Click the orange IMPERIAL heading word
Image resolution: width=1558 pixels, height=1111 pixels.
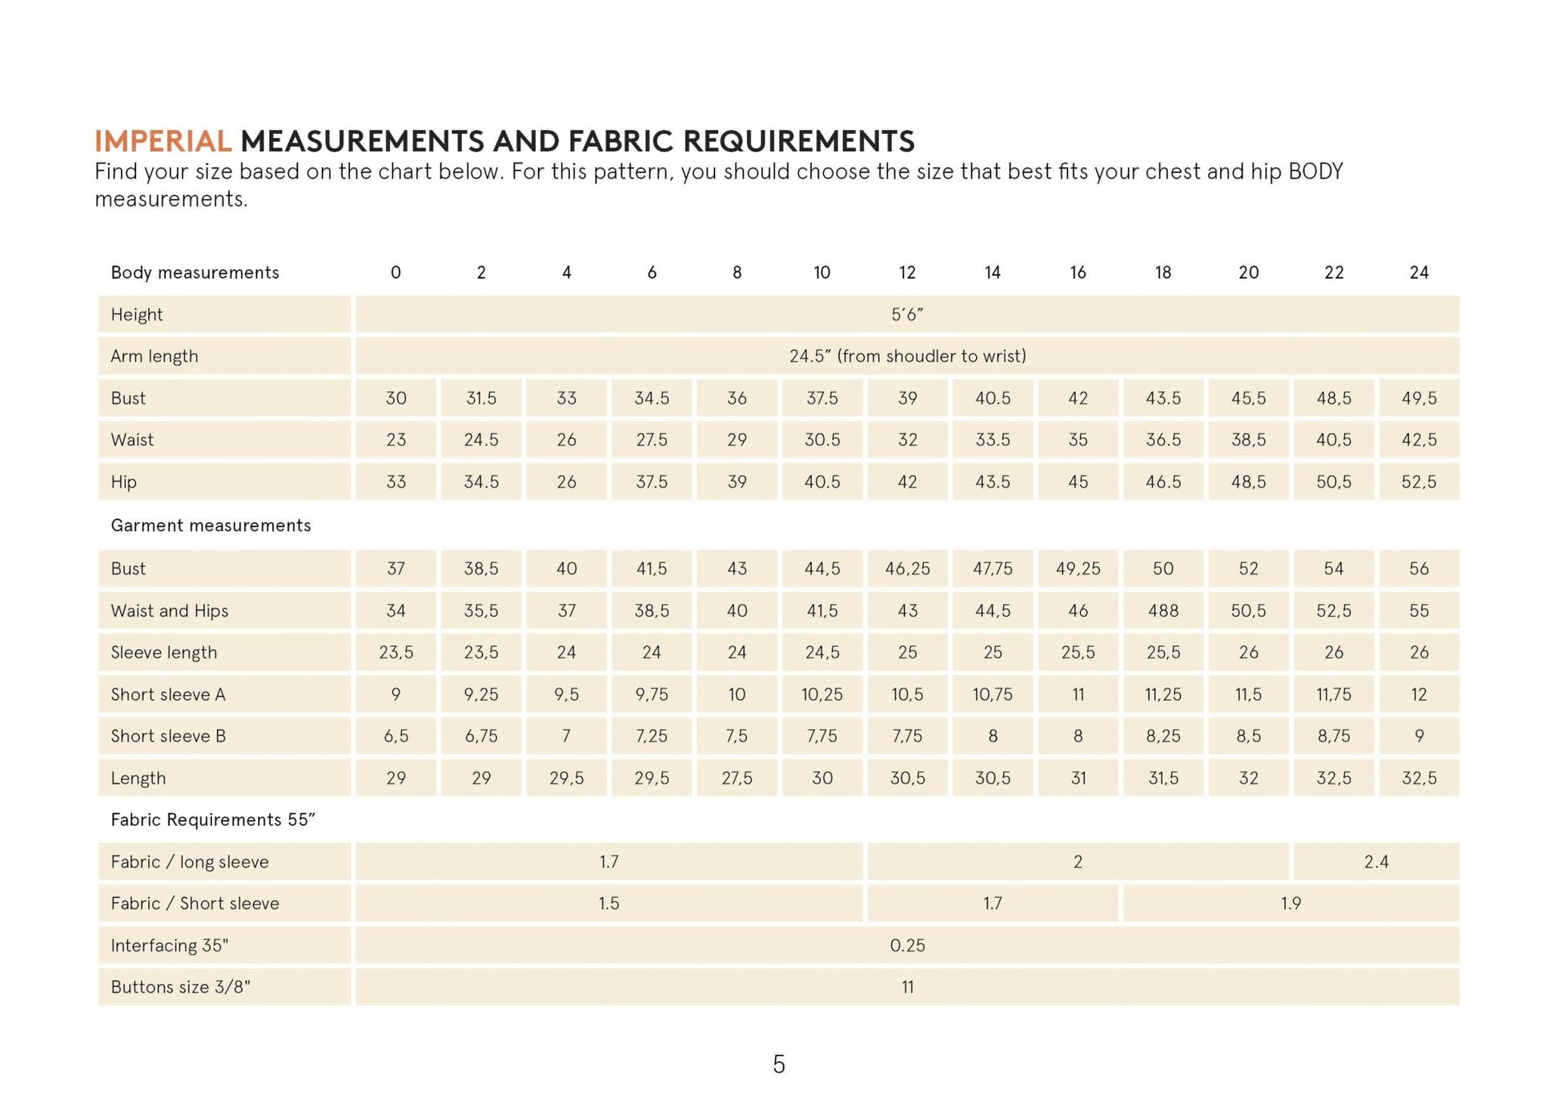pos(163,141)
